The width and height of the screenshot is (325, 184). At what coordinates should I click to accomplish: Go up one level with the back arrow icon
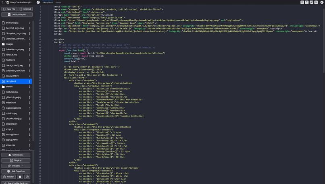pyautogui.click(x=2, y=2)
